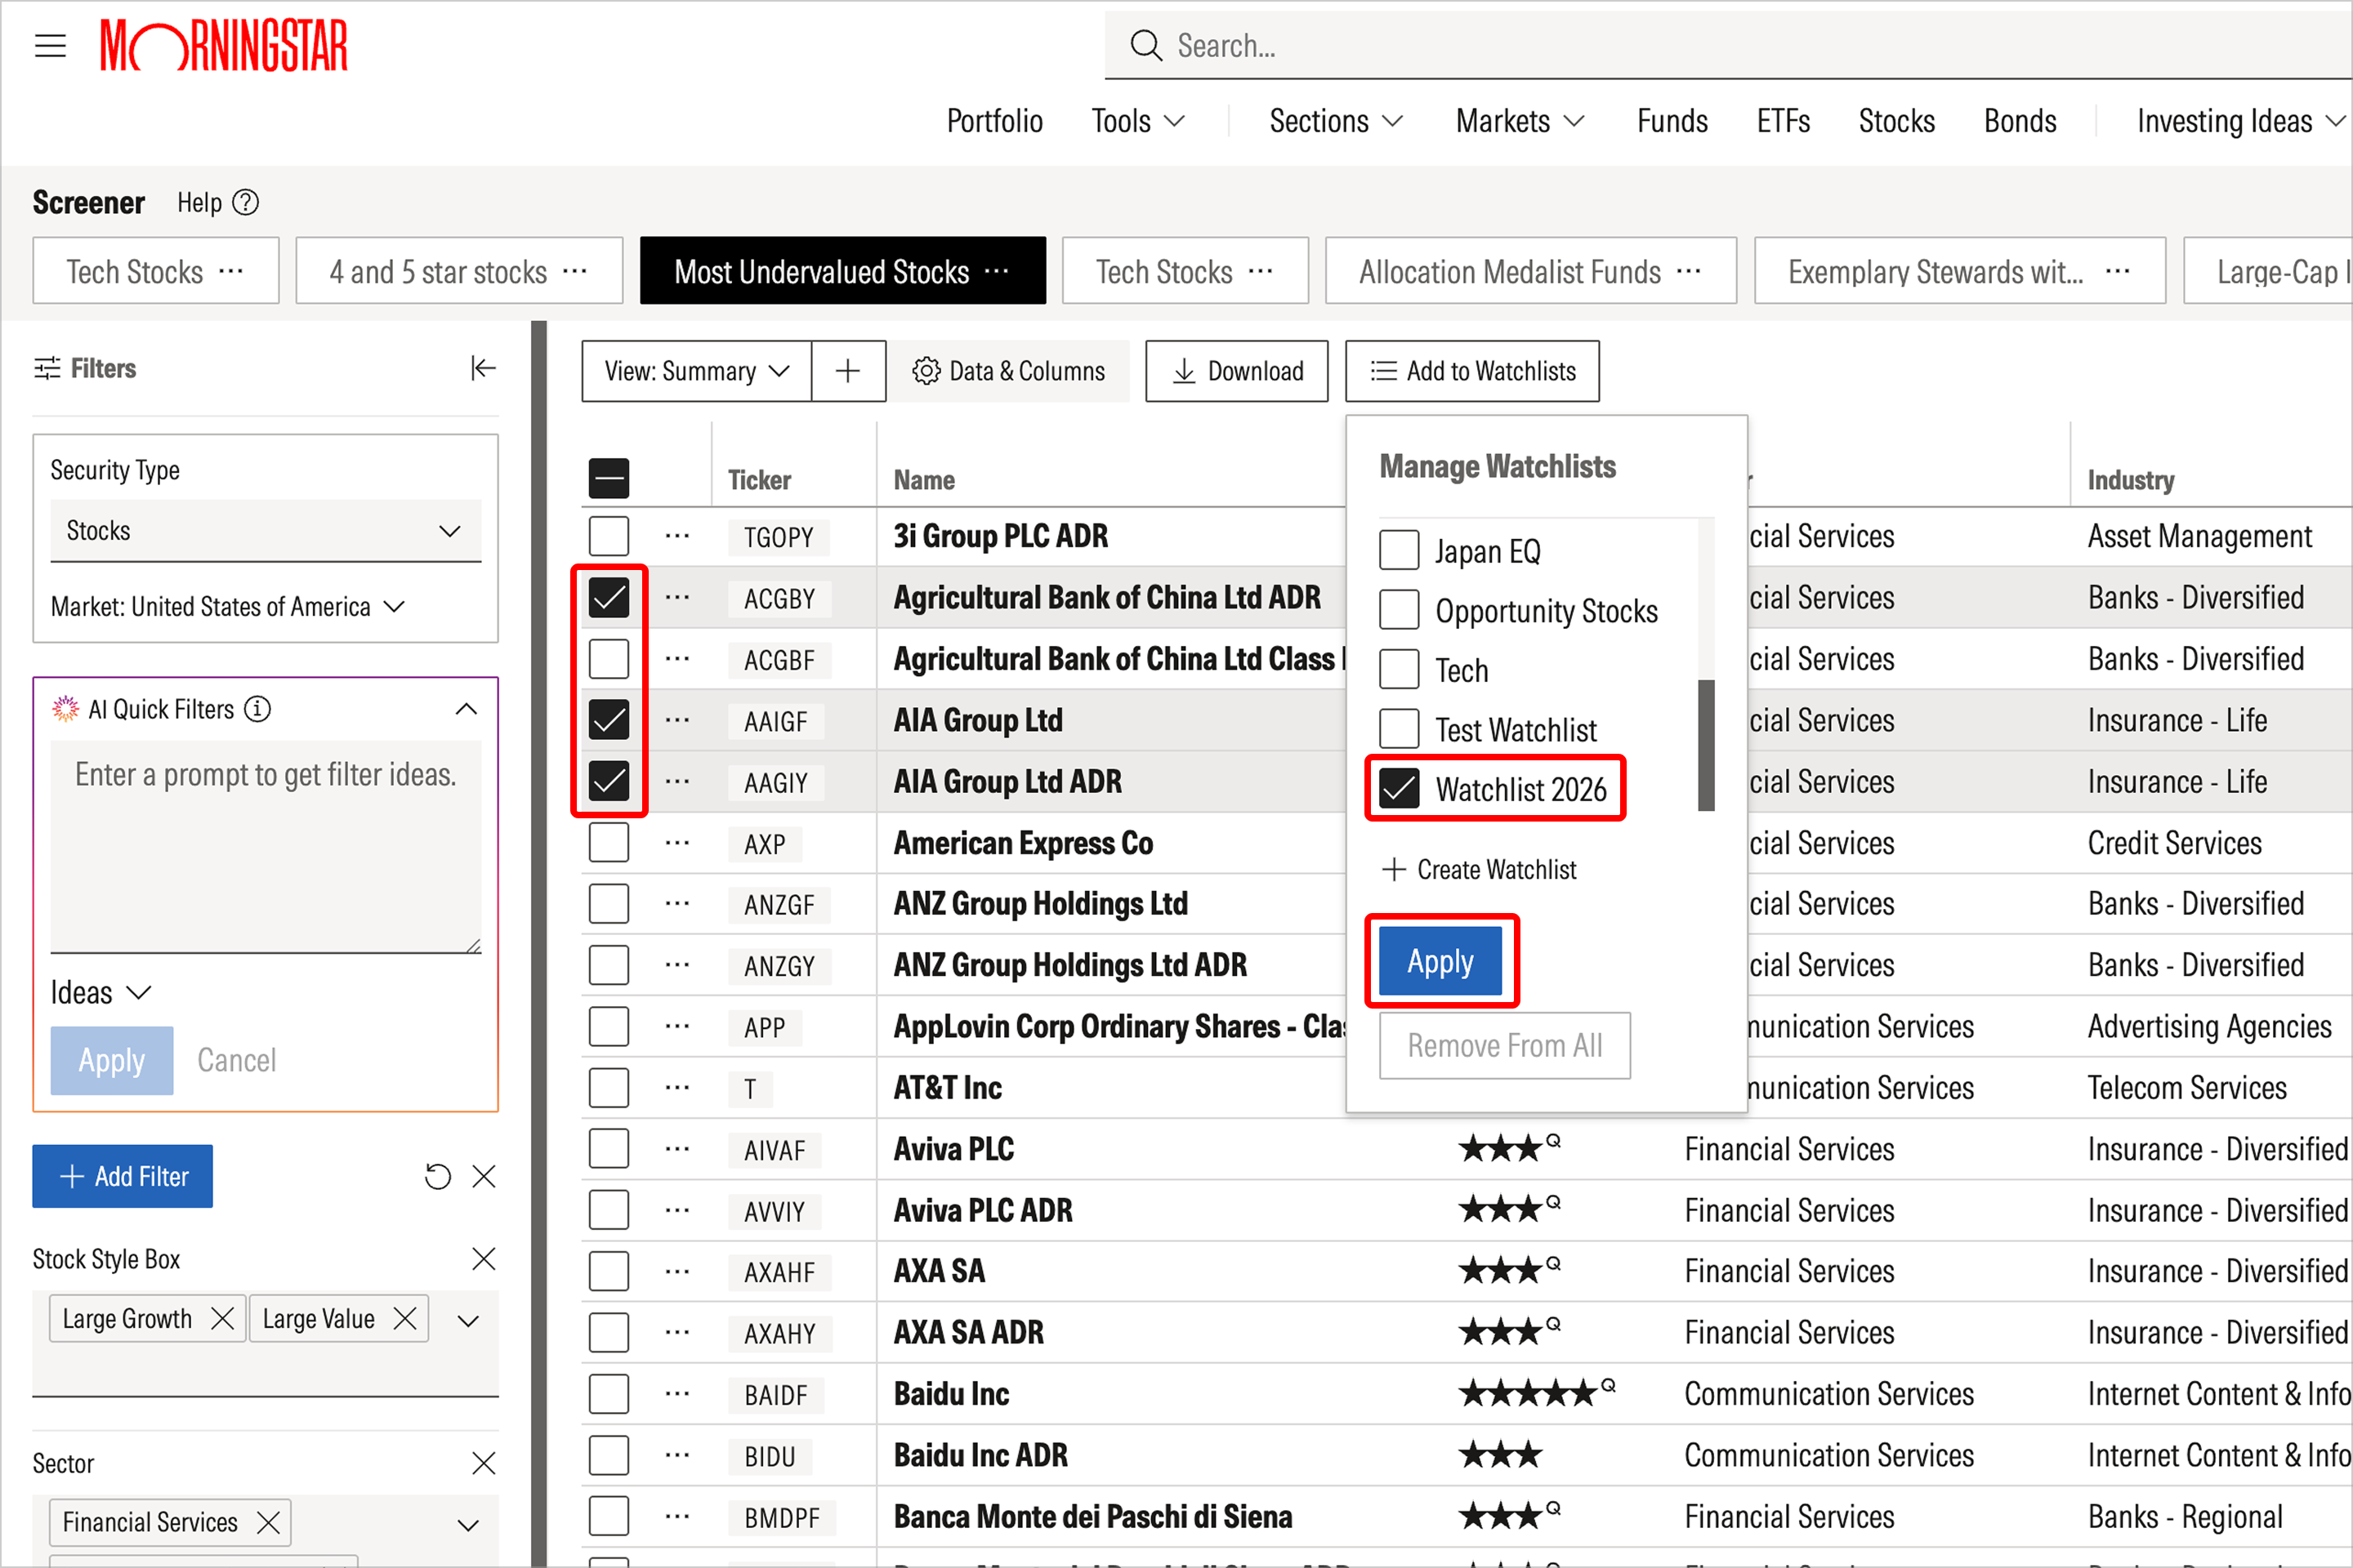Open the Screener Help question icon

click(x=246, y=203)
